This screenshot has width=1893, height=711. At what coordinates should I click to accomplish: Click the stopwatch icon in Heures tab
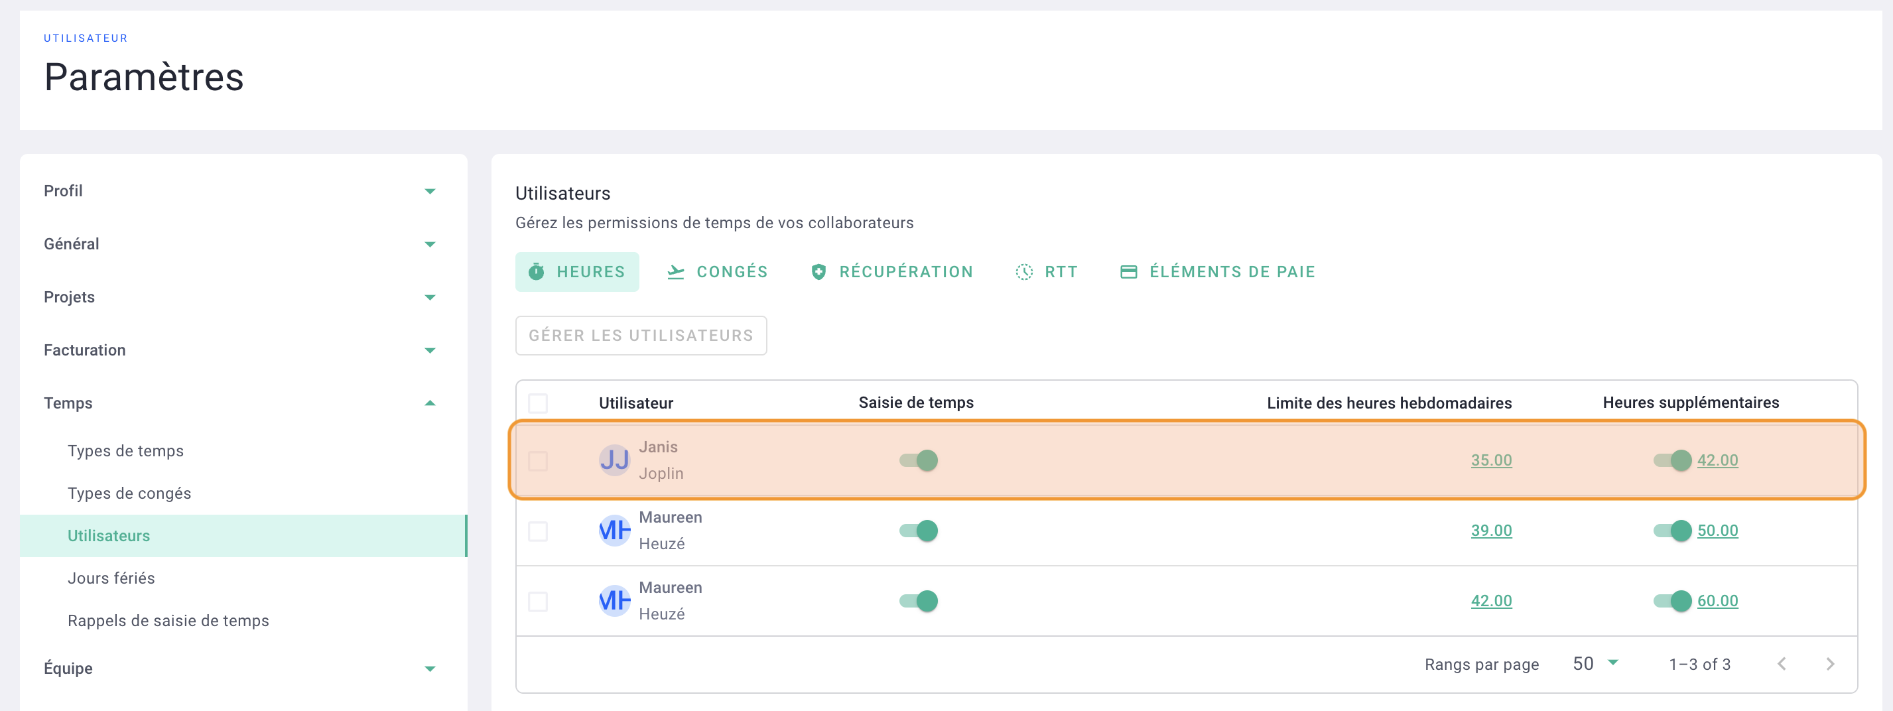coord(537,272)
